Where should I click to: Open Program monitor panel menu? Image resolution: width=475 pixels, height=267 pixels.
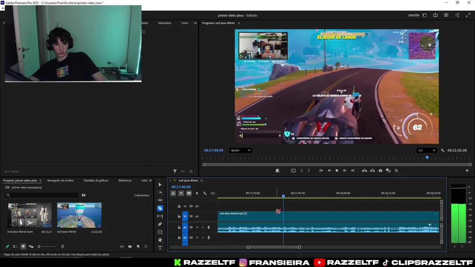click(x=239, y=23)
